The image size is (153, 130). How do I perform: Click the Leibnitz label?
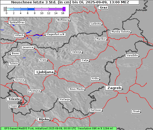click(96, 24)
